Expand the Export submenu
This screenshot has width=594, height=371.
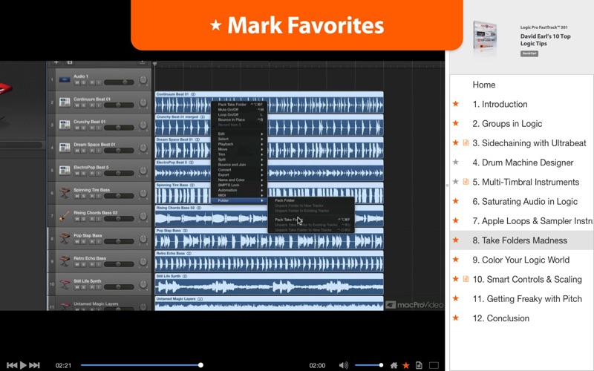coord(239,175)
